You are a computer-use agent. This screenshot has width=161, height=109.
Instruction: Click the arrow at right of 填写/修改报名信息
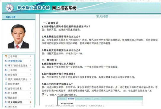tap(30, 65)
